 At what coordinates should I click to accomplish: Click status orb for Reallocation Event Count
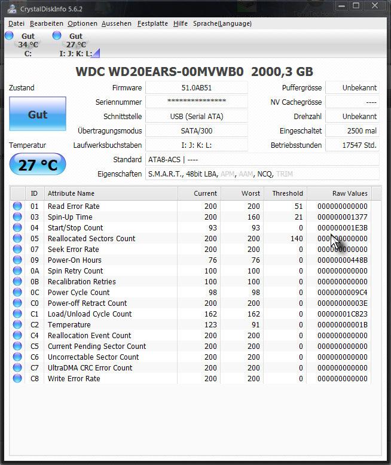point(17,335)
